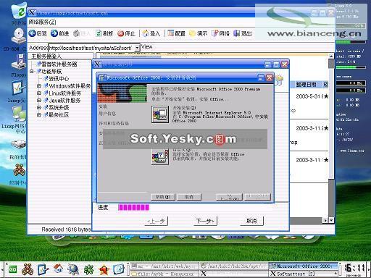Click the Address URL input field

(x=92, y=48)
